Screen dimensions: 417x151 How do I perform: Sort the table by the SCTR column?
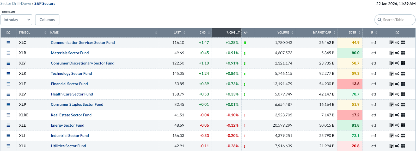353,32
